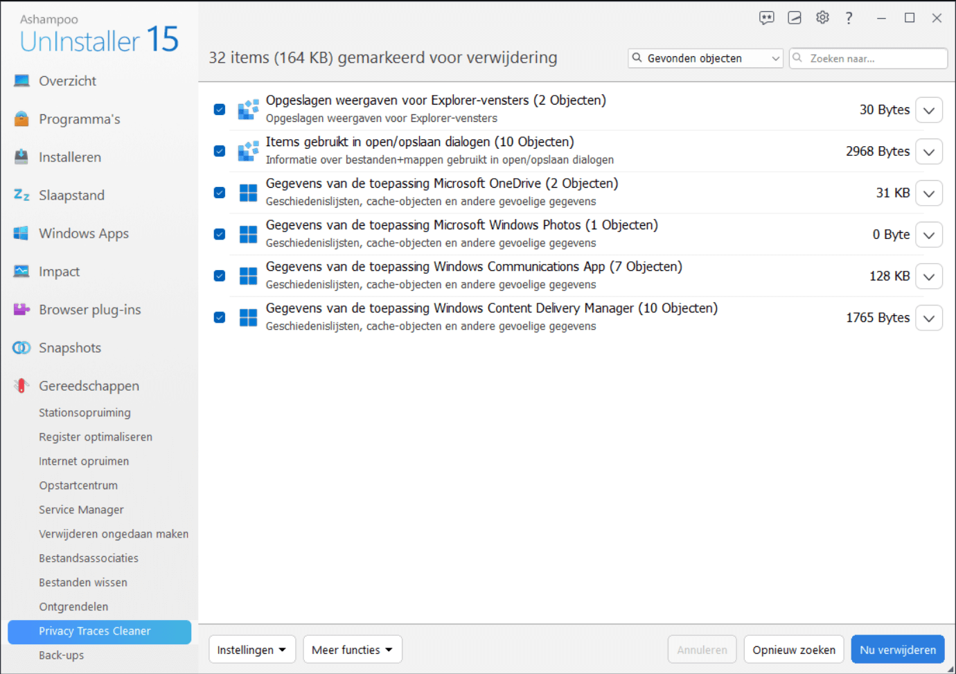Click the magnifier icon in Zoeken naar field
The width and height of the screenshot is (956, 674).
[797, 58]
